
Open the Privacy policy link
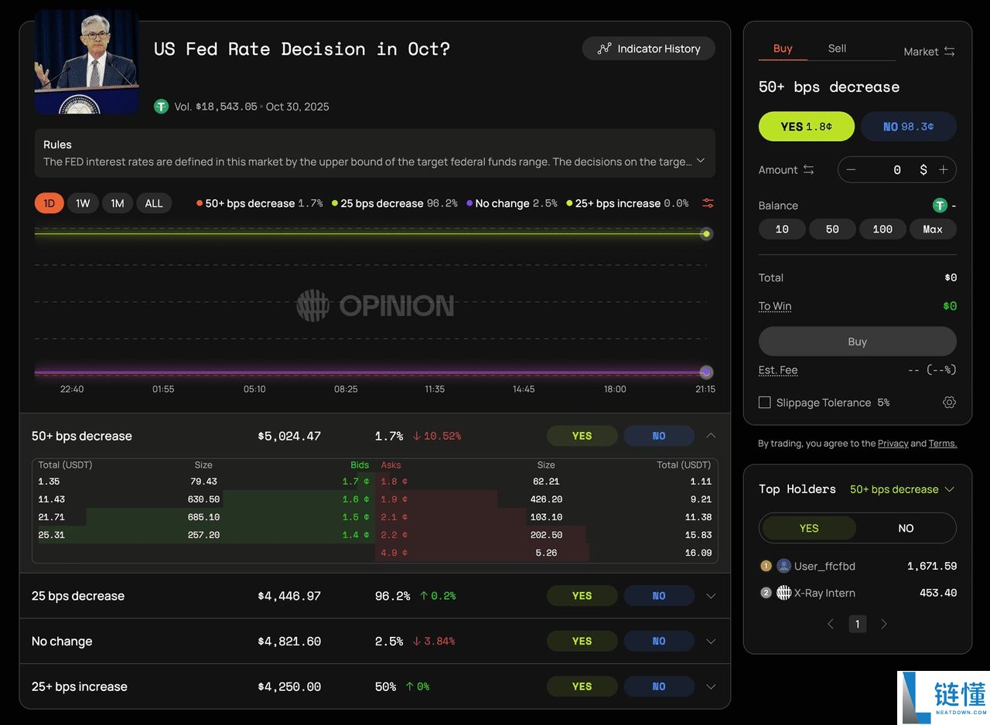892,444
